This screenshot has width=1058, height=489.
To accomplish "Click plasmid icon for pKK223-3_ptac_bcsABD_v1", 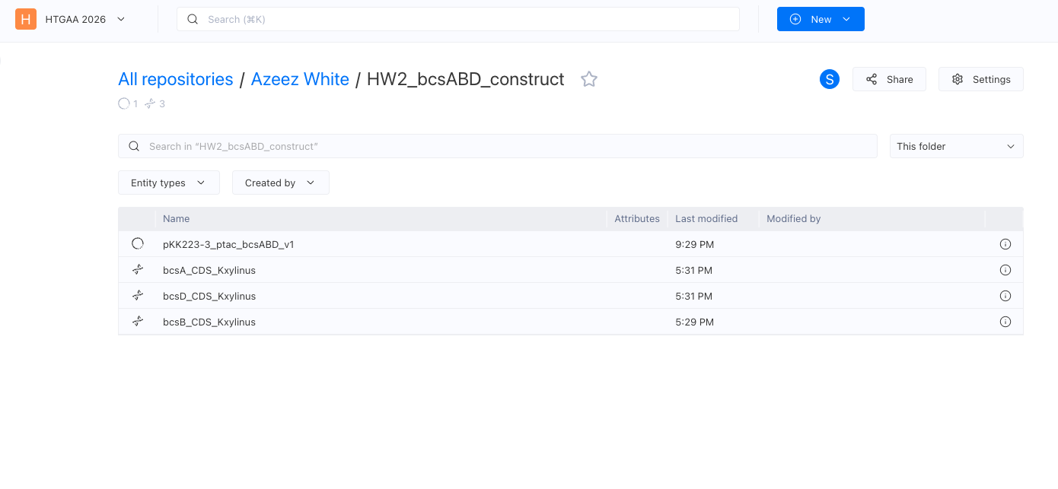I will [138, 244].
